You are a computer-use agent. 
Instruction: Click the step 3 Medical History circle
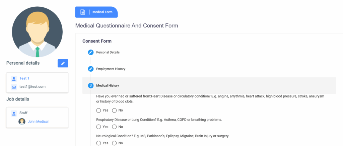(x=90, y=85)
